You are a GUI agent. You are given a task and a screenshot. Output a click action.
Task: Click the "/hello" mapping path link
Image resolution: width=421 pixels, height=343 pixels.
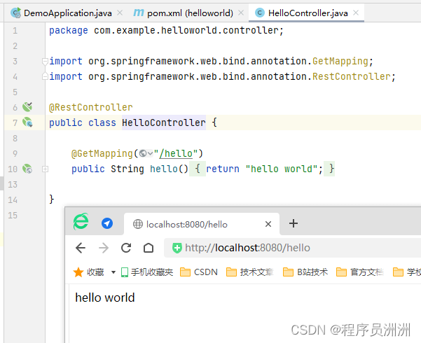coord(176,154)
